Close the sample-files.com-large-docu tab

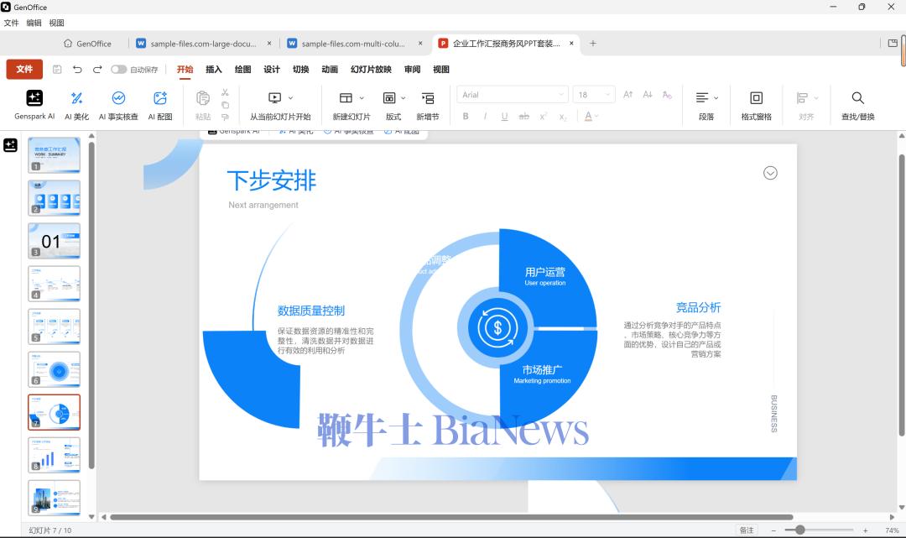click(x=269, y=44)
